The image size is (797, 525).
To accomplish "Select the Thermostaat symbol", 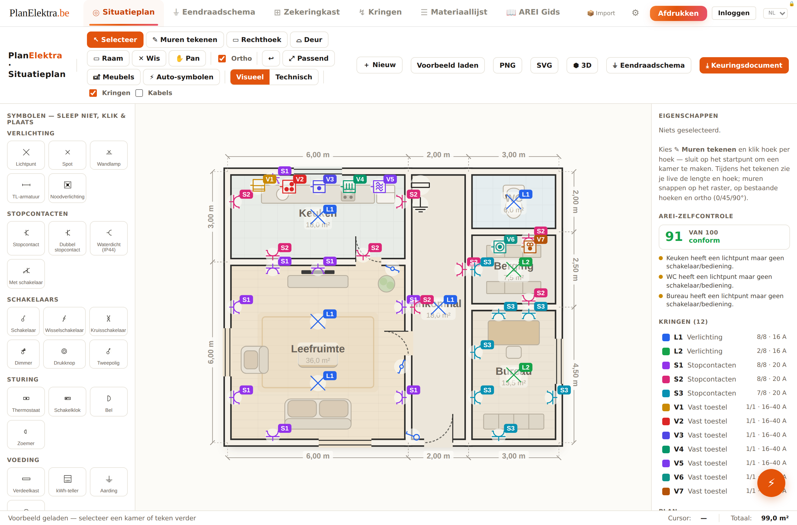I will 26,401.
